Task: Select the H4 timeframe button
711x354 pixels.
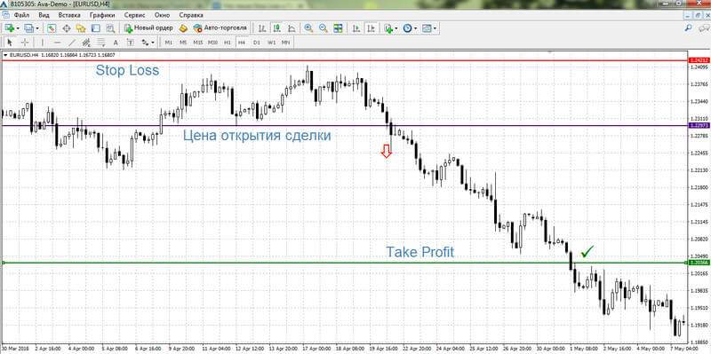Action: pos(242,43)
